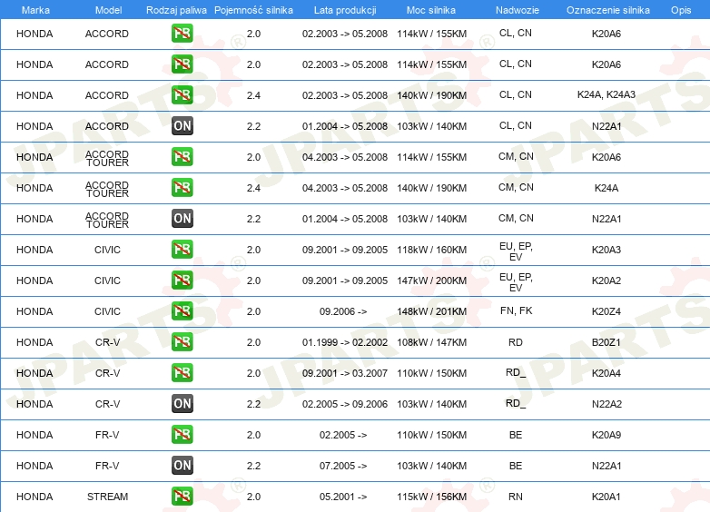Click power value 115kW / 156KM
The image size is (710, 512).
(x=431, y=497)
